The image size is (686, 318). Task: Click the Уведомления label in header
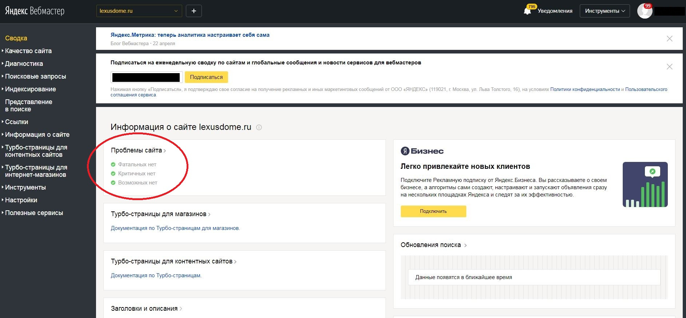[x=555, y=11]
